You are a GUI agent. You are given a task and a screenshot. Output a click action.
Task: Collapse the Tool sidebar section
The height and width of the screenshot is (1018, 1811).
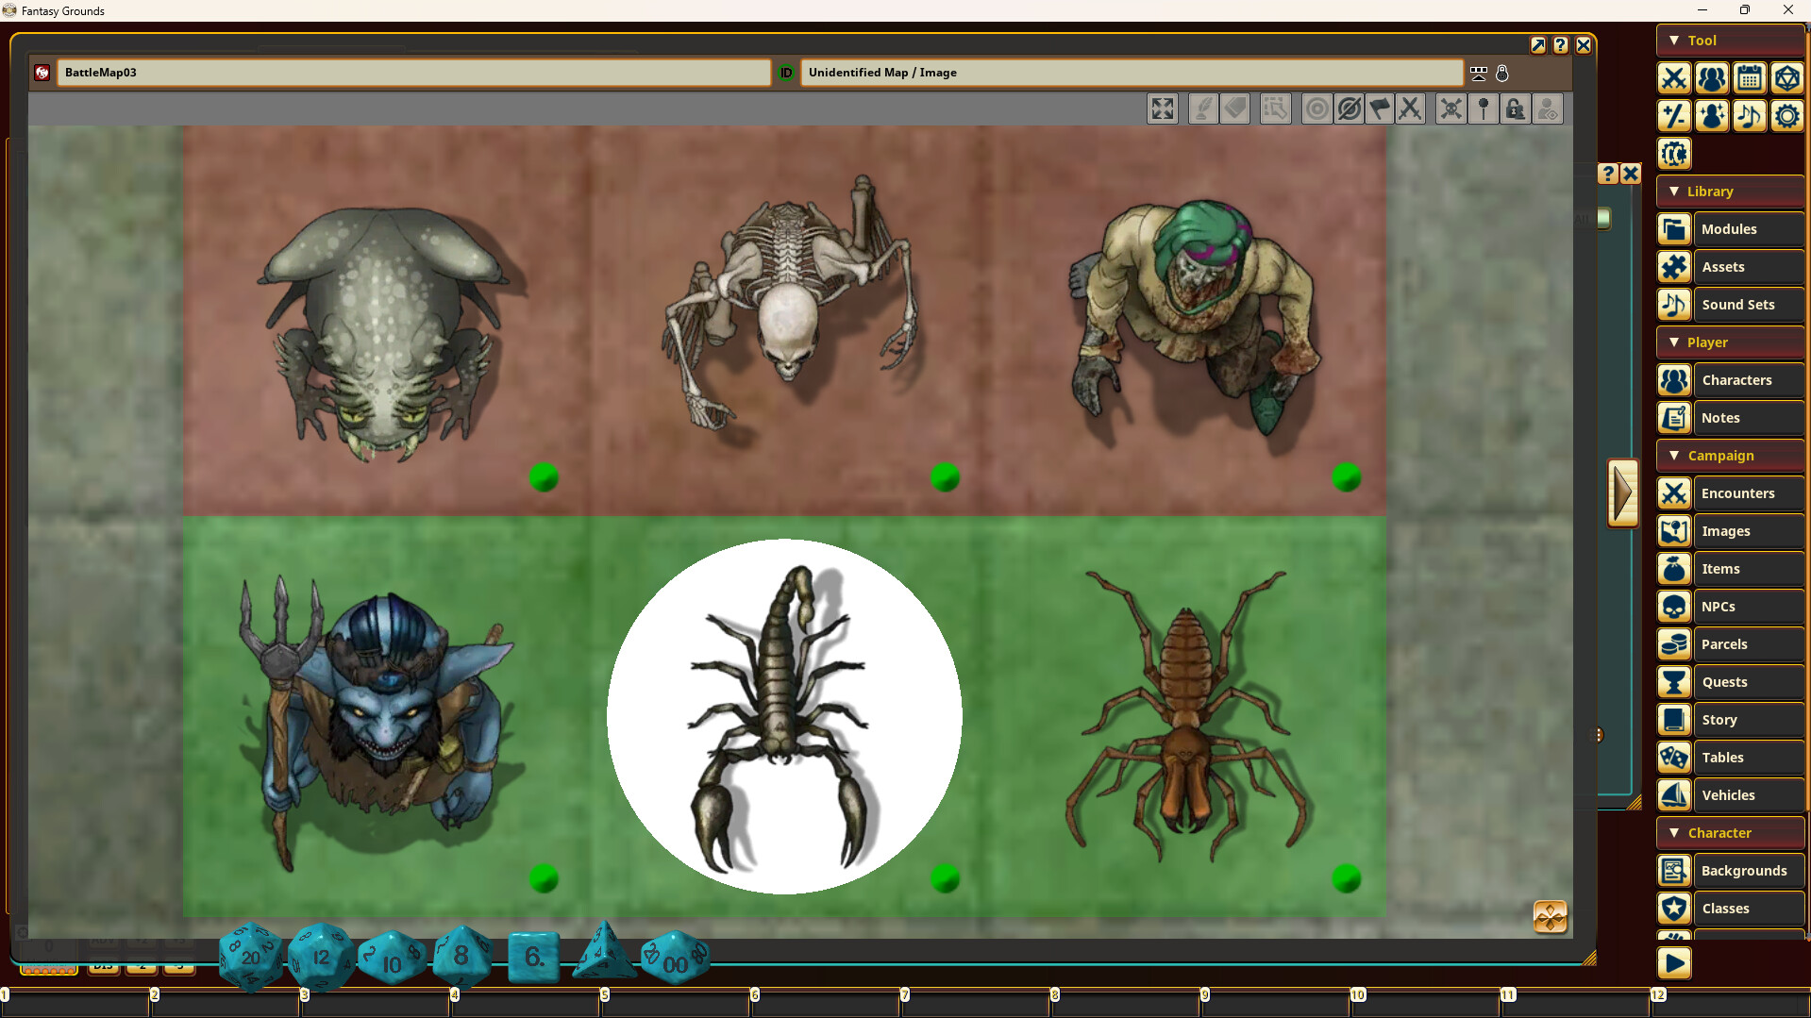(x=1732, y=41)
